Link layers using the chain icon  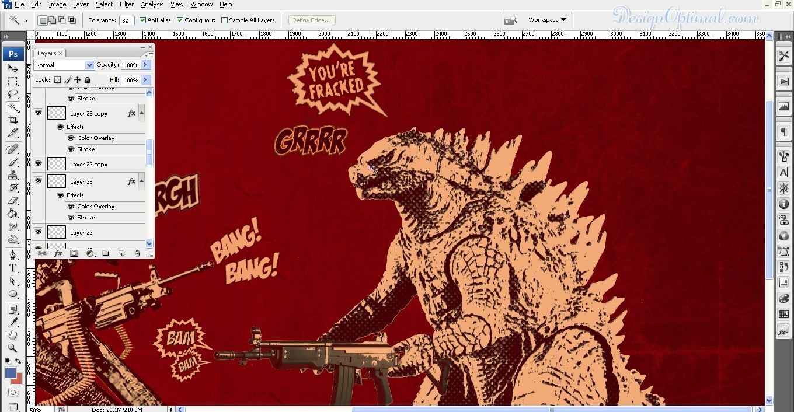pyautogui.click(x=42, y=253)
